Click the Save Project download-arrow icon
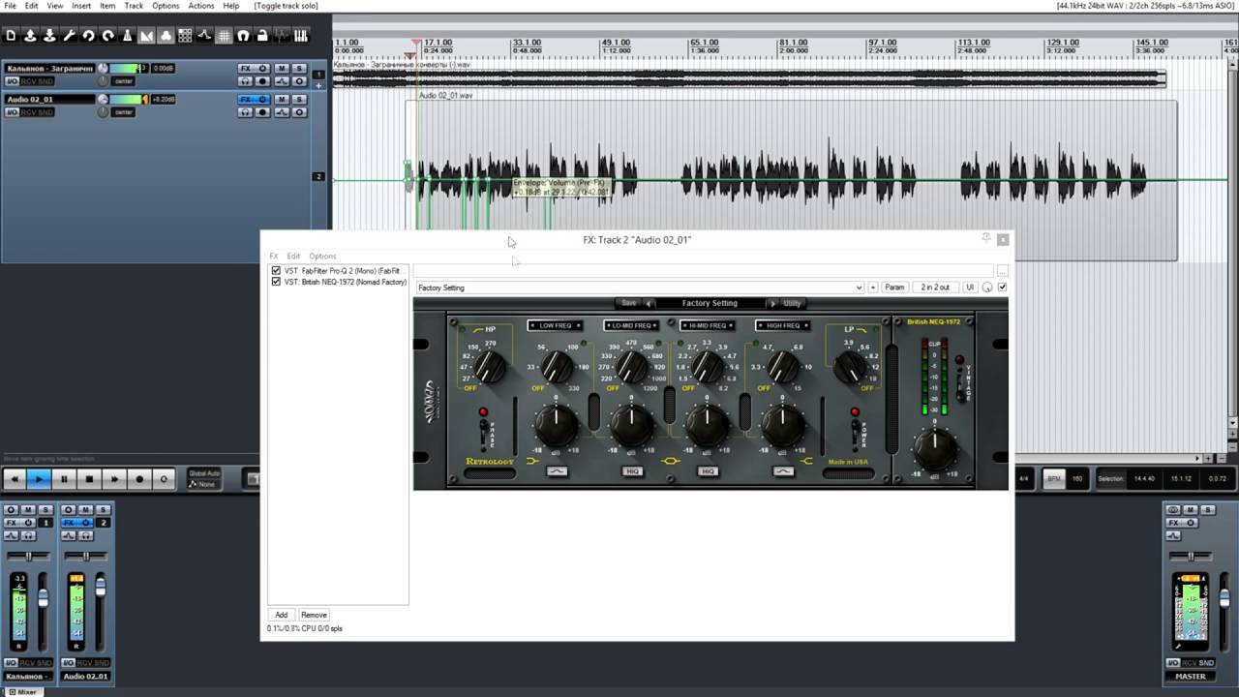 click(49, 36)
